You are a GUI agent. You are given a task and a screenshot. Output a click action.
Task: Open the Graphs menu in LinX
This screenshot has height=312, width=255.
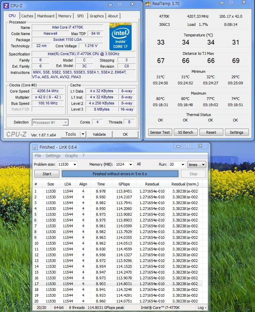pyautogui.click(x=71, y=156)
